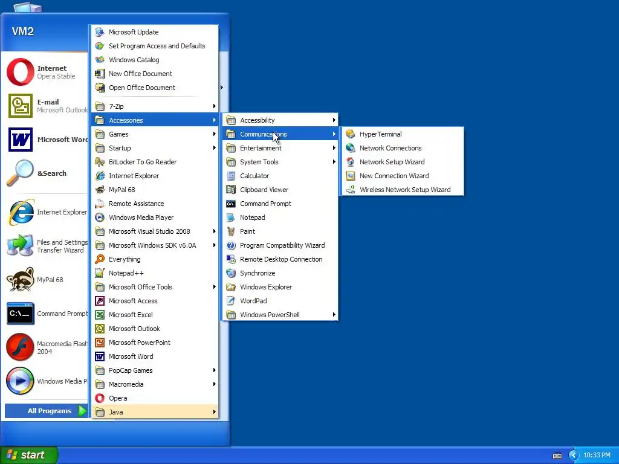Image resolution: width=619 pixels, height=464 pixels.
Task: Select Accessories menu entry
Action: [x=155, y=120]
